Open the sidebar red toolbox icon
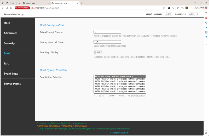Viewport: 209px width, 136px height. pyautogui.click(x=206, y=18)
